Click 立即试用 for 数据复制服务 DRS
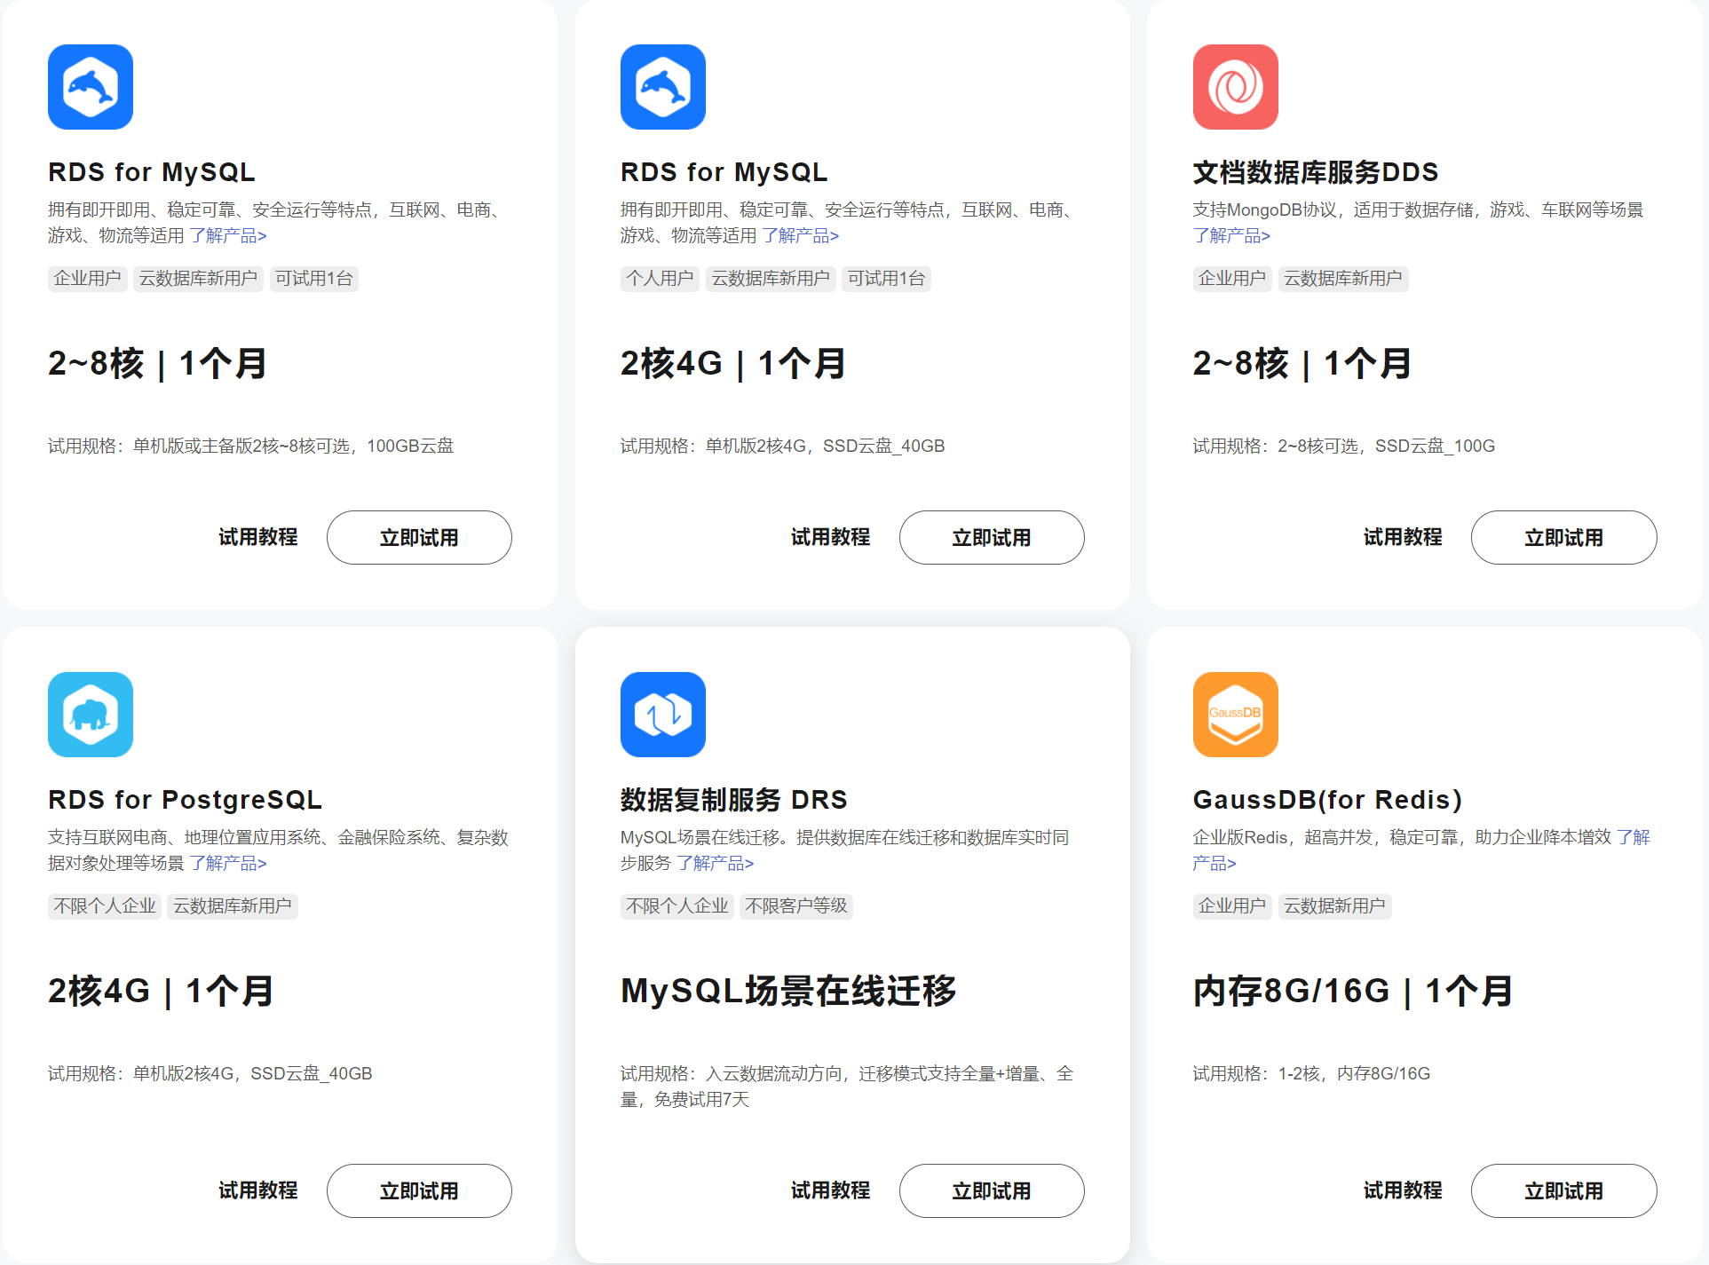 (x=992, y=1190)
